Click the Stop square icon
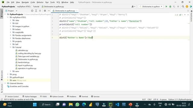 pyautogui.click(x=178, y=7)
